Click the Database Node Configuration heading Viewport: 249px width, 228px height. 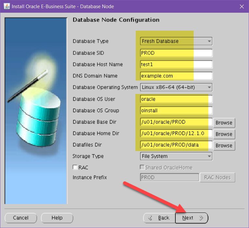[x=116, y=20]
